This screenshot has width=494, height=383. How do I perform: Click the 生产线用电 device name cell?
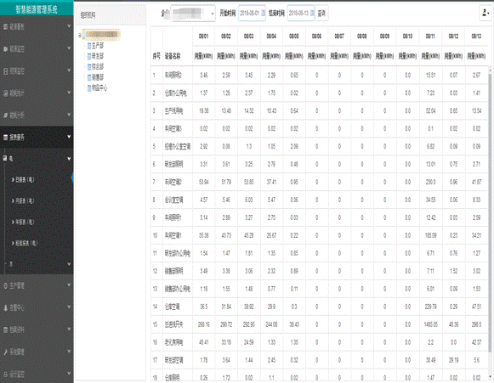tap(174, 111)
